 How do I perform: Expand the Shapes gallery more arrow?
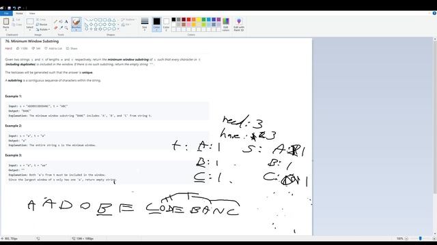click(x=118, y=29)
